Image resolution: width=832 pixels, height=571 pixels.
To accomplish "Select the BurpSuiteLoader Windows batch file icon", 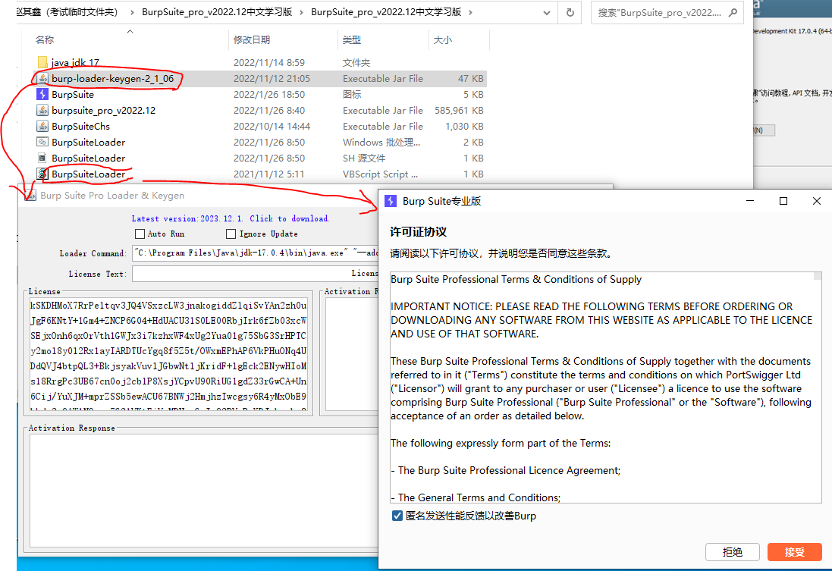I will tap(43, 143).
